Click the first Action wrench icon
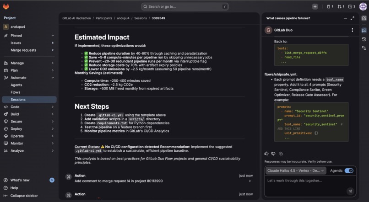The image size is (369, 202). [69, 177]
